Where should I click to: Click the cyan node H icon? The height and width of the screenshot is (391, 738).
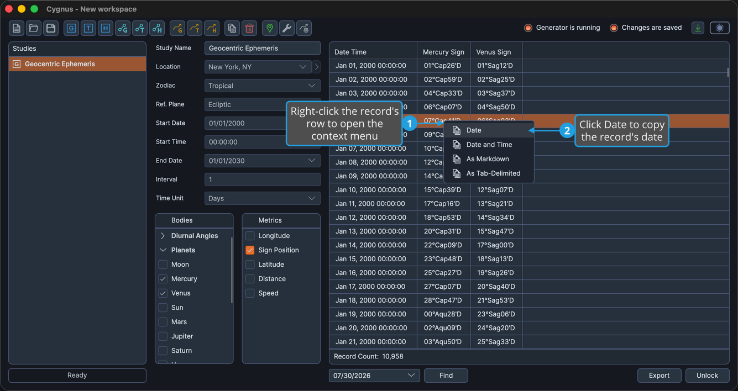[x=157, y=28]
